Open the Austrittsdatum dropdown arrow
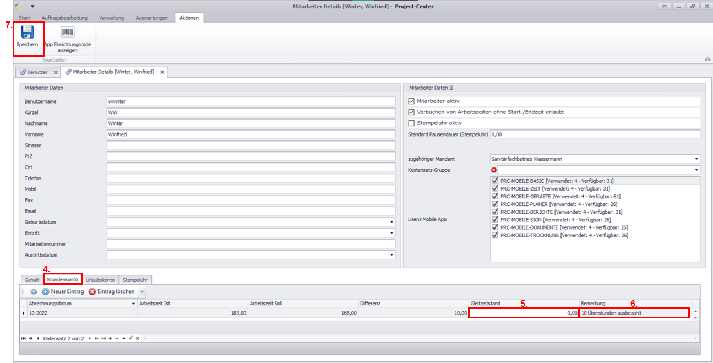The width and height of the screenshot is (713, 363). coord(391,255)
